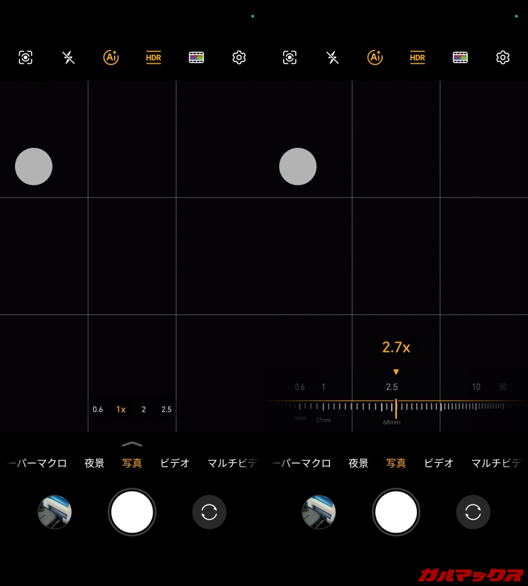
Task: Open the film filter icon in the left view
Action: [x=196, y=58]
